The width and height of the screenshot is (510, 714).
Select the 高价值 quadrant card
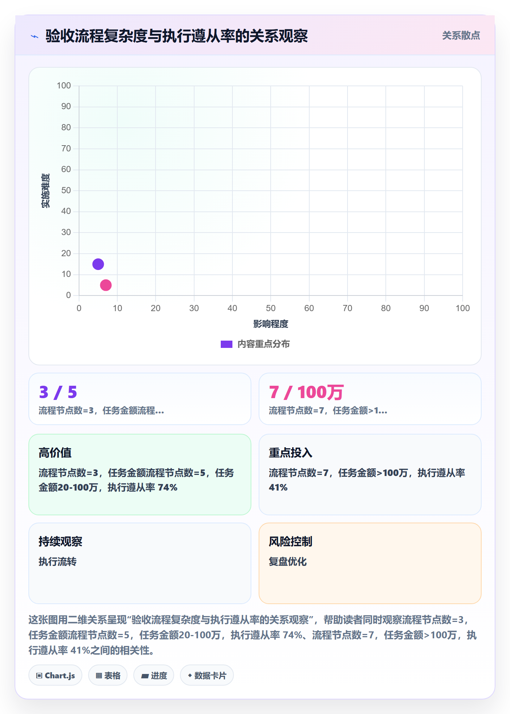click(140, 475)
